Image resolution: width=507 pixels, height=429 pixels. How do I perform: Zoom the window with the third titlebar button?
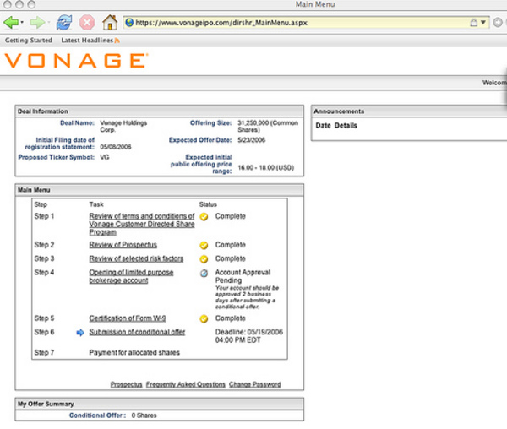(x=31, y=4)
